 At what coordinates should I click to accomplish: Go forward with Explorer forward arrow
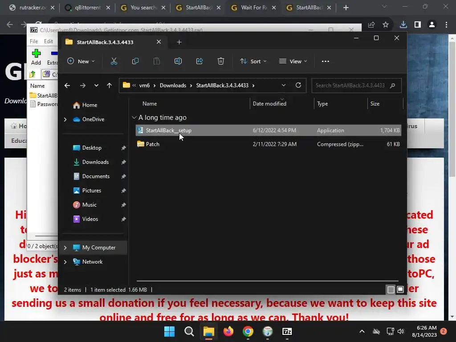(82, 85)
